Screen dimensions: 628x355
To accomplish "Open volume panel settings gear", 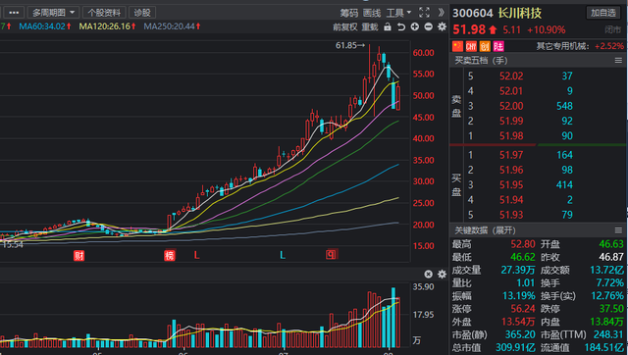I will 442,275.
